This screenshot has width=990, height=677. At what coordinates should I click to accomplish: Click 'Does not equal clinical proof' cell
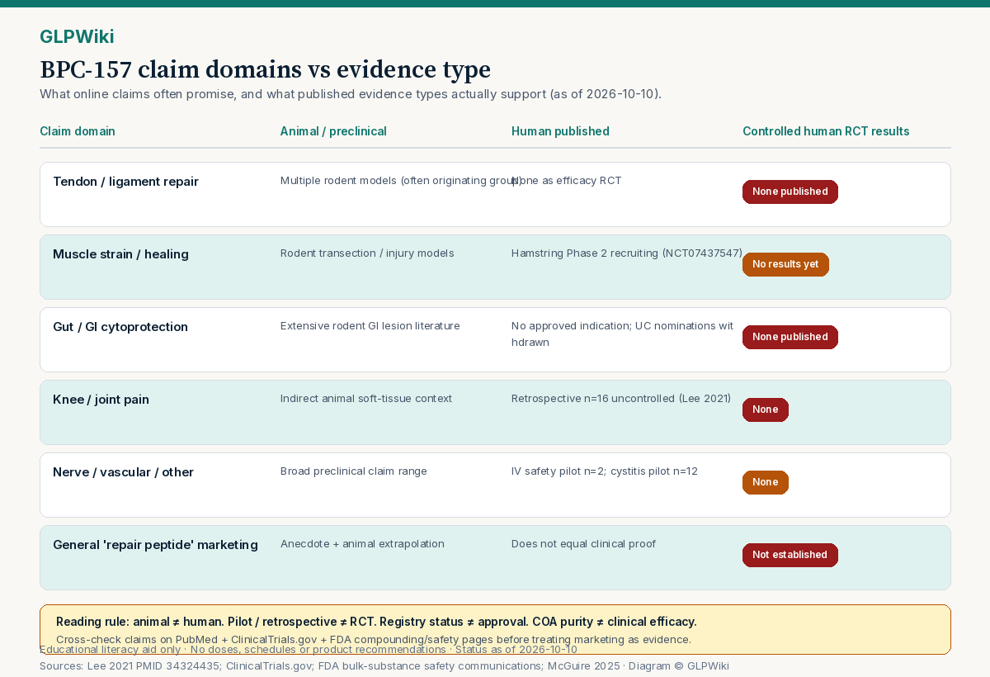[583, 544]
